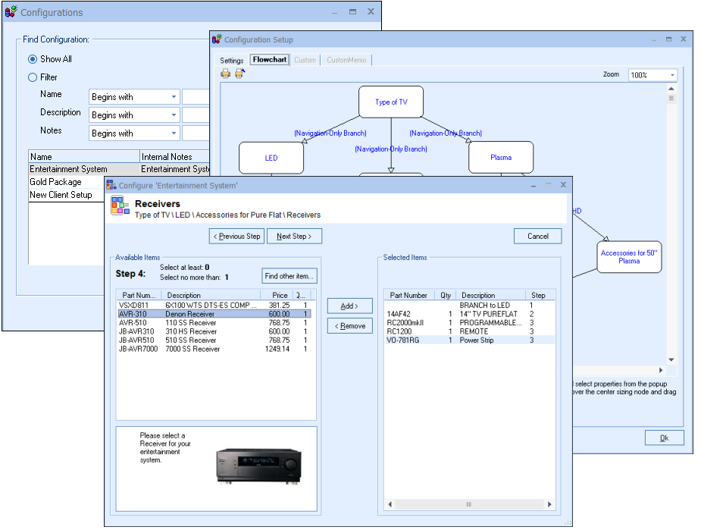Switch to the Flowchart tab
The image size is (701, 530).
click(x=270, y=60)
